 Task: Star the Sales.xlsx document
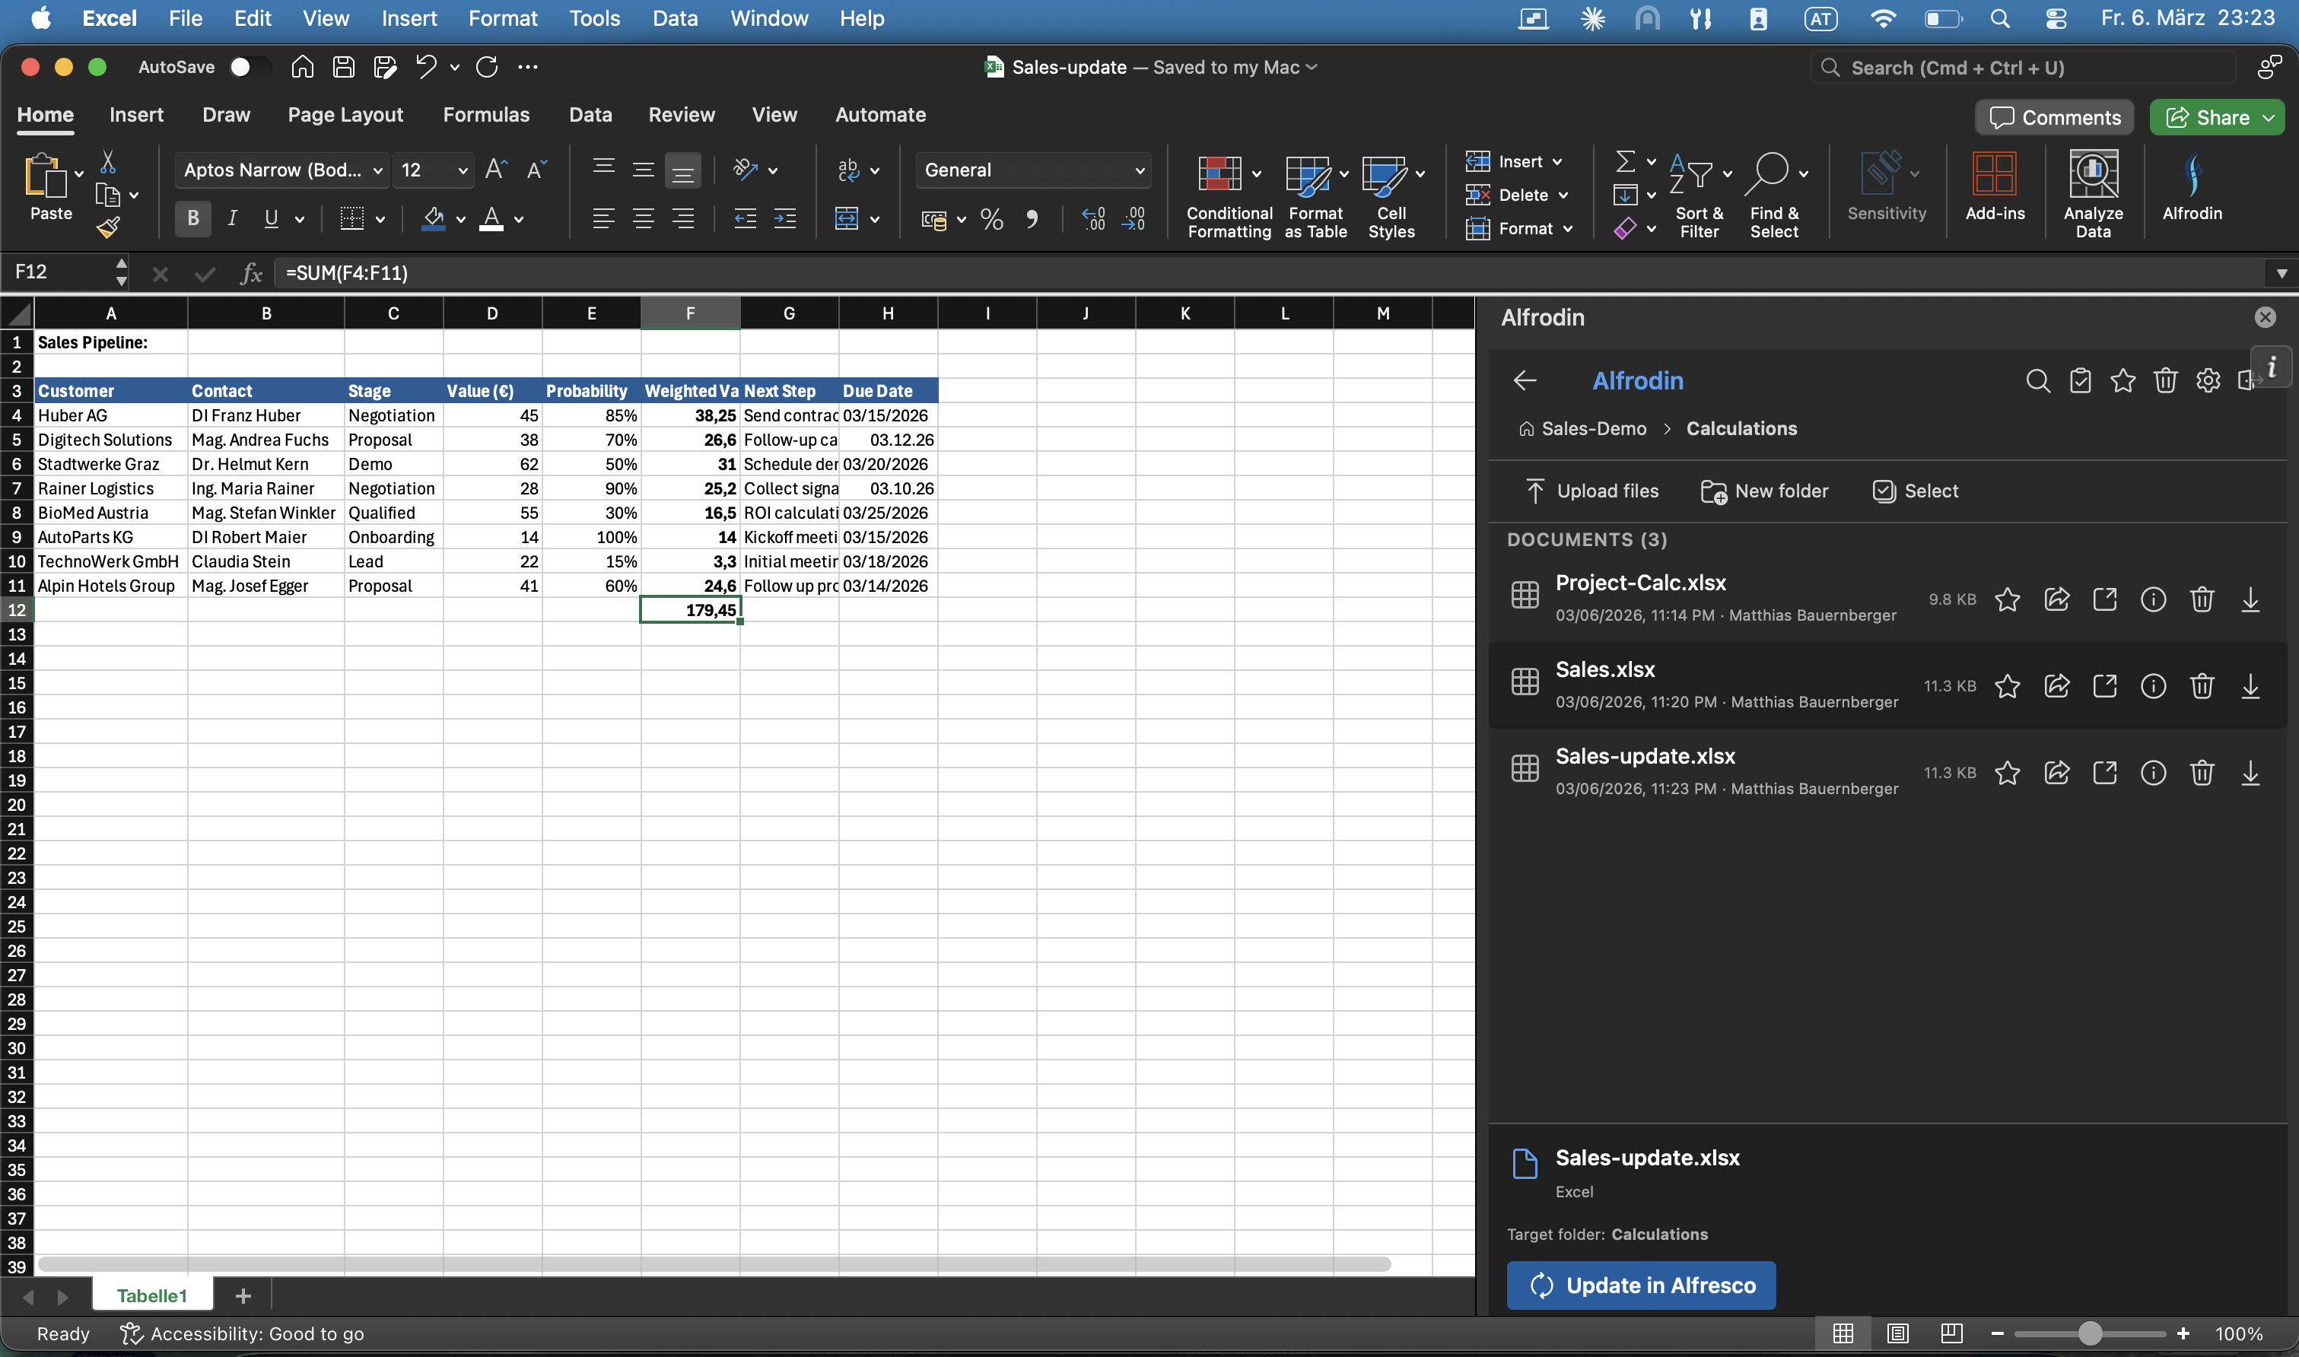coord(2008,686)
